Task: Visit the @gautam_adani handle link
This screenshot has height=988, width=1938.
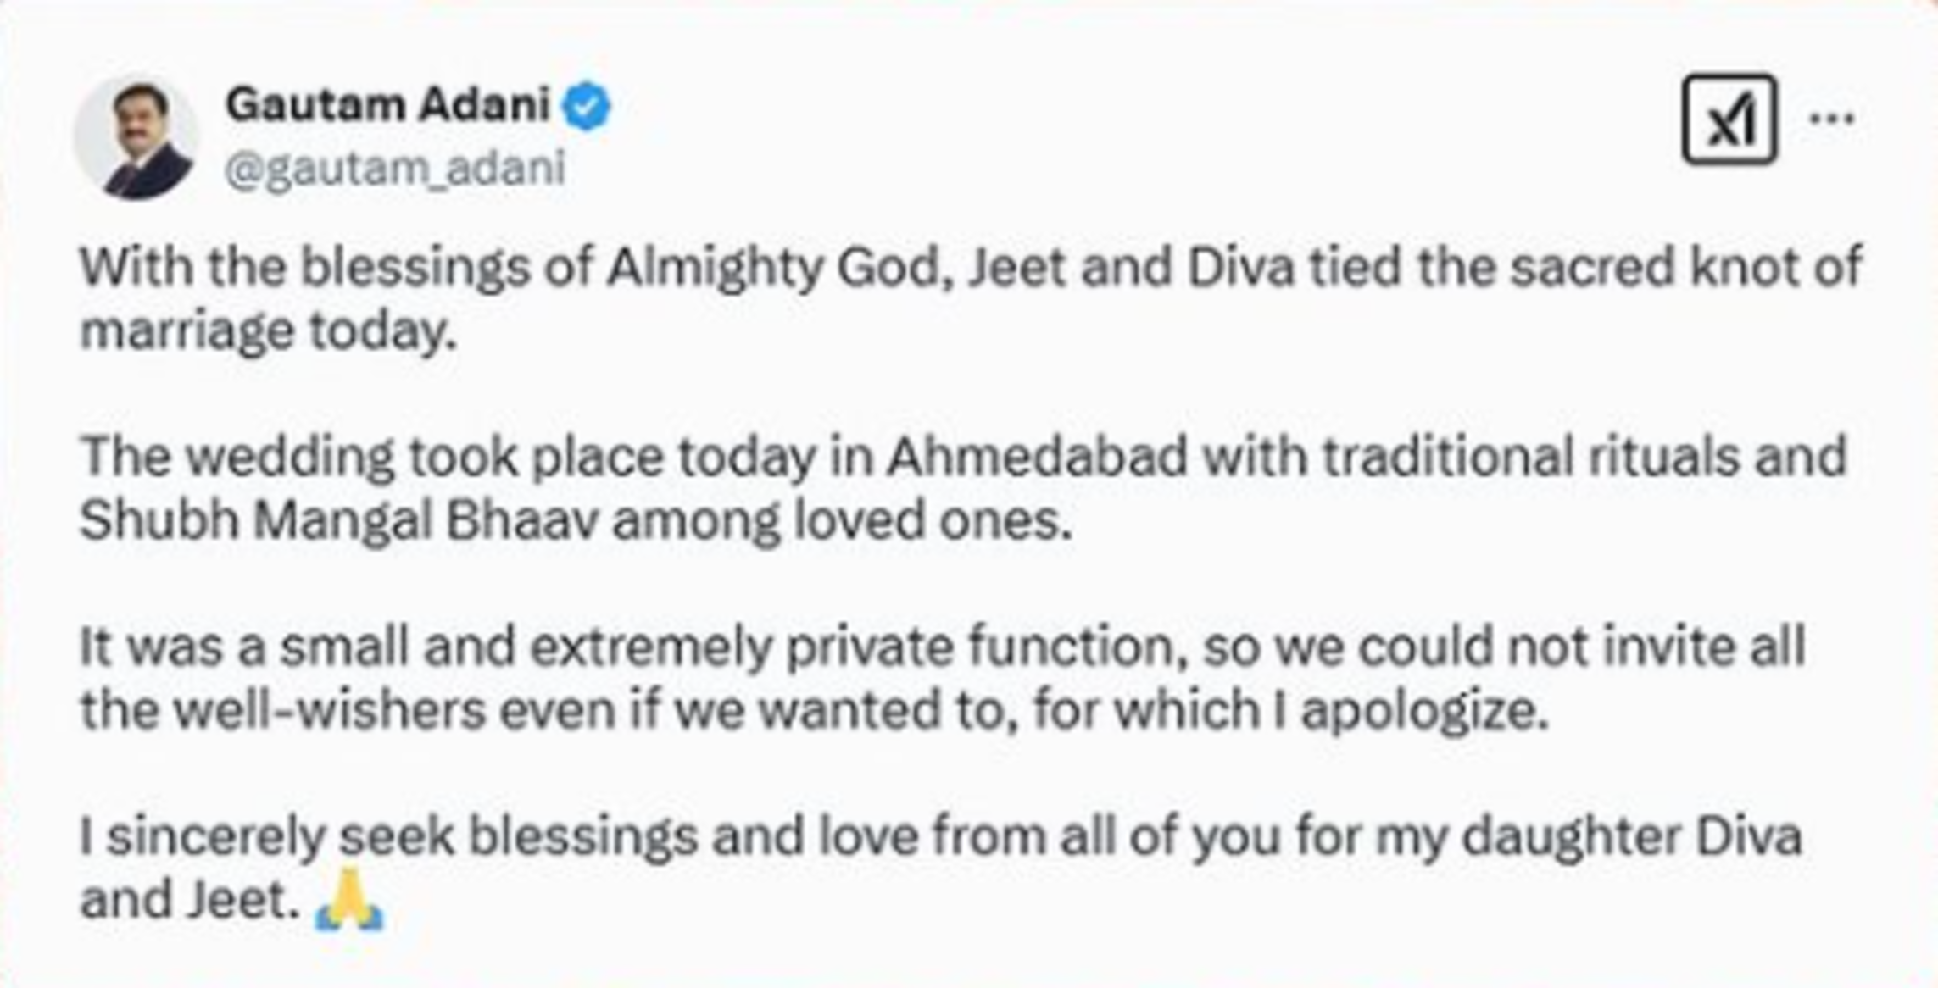Action: click(x=395, y=167)
